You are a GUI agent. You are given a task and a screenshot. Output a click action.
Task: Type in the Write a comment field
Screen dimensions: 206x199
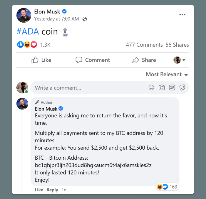[88, 87]
